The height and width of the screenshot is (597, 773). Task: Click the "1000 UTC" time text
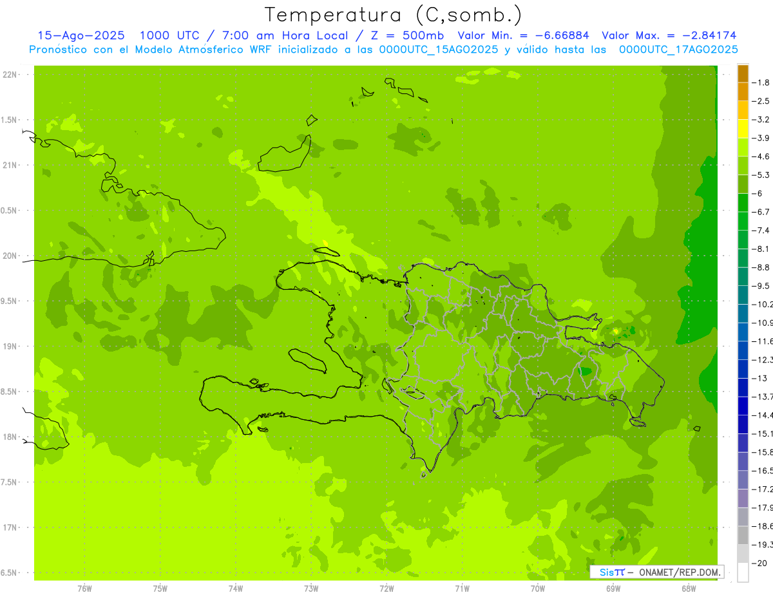pos(169,35)
